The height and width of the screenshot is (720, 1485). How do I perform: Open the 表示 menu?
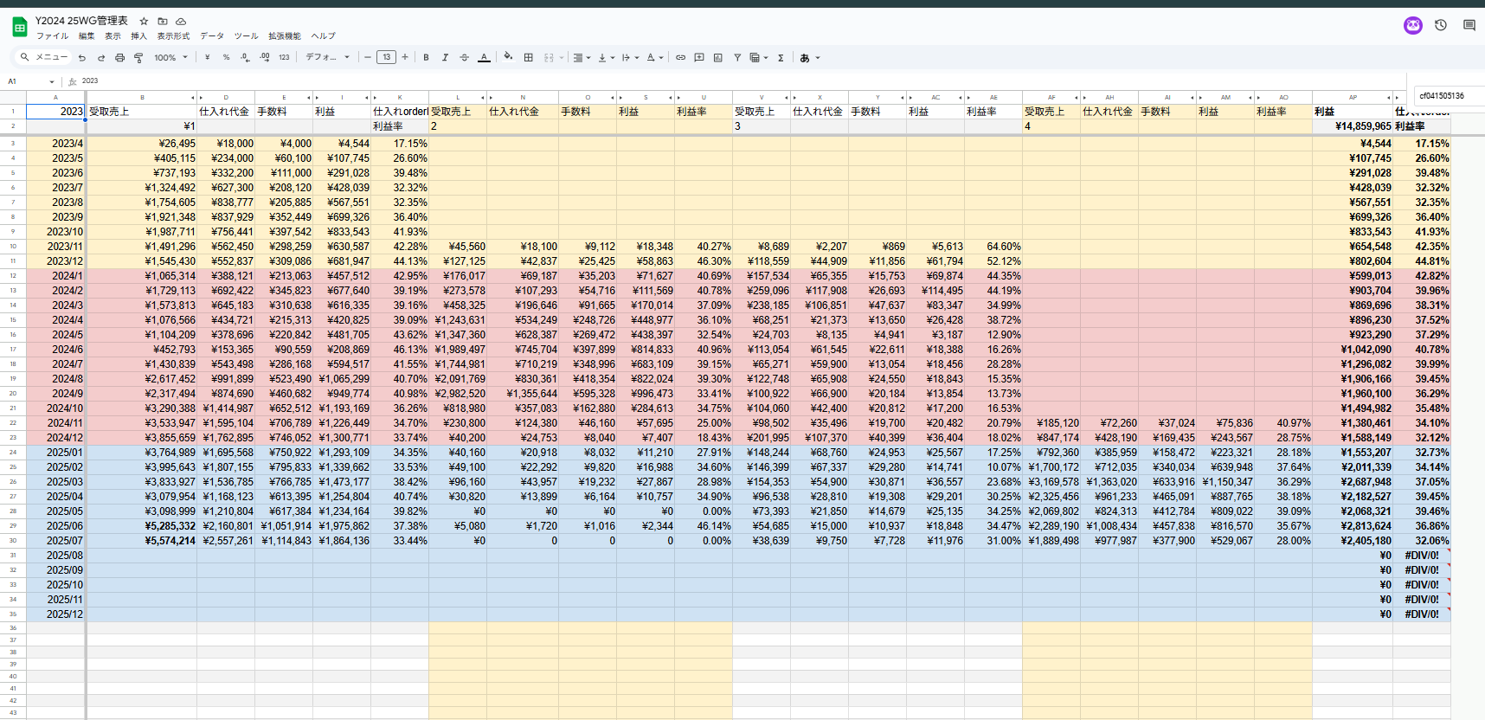112,36
